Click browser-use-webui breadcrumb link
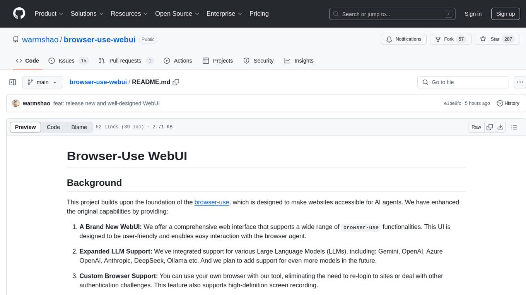The image size is (526, 295). coord(98,82)
